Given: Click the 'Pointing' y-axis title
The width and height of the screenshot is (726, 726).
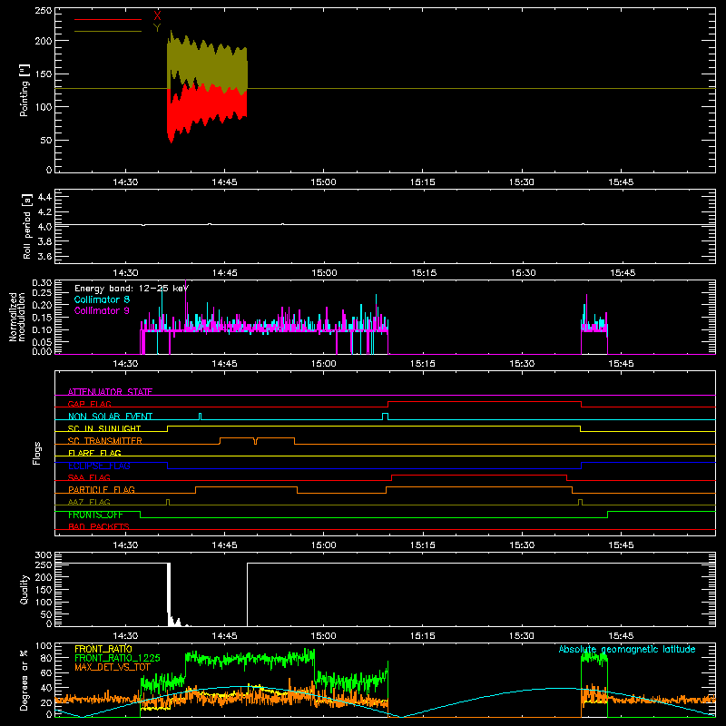Looking at the screenshot, I should pos(25,90).
